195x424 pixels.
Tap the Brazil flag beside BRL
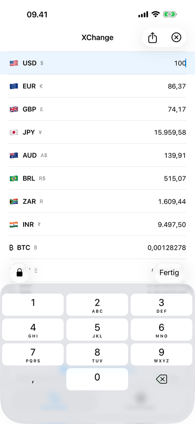tap(14, 179)
